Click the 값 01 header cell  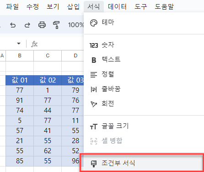tap(20, 80)
